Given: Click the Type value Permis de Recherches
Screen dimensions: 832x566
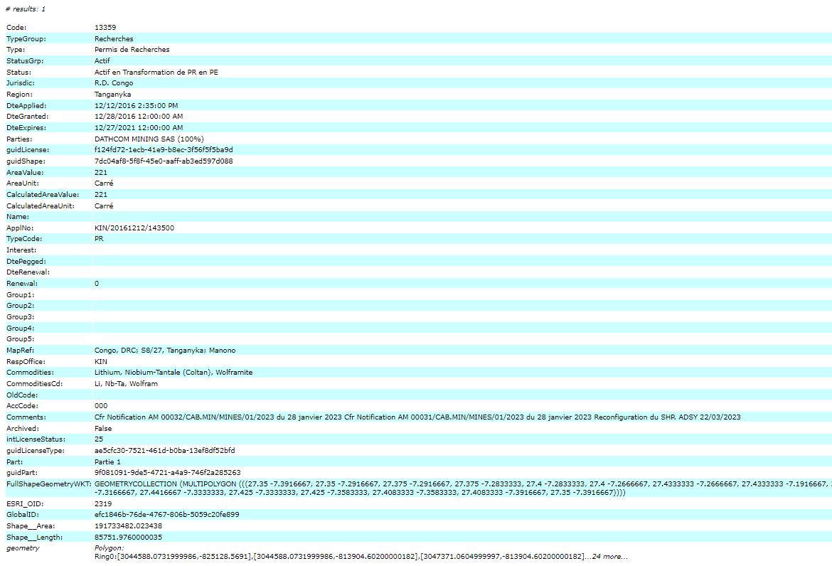Looking at the screenshot, I should coord(132,50).
